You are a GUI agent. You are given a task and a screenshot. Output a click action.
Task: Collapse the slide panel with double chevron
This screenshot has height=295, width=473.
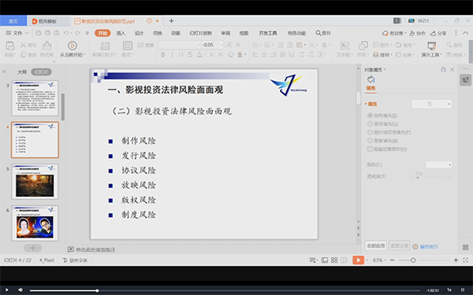point(5,72)
